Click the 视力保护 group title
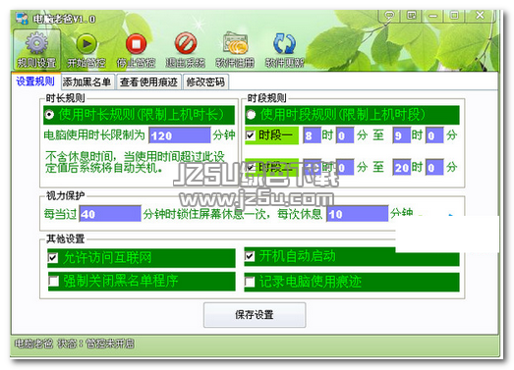 (65, 195)
